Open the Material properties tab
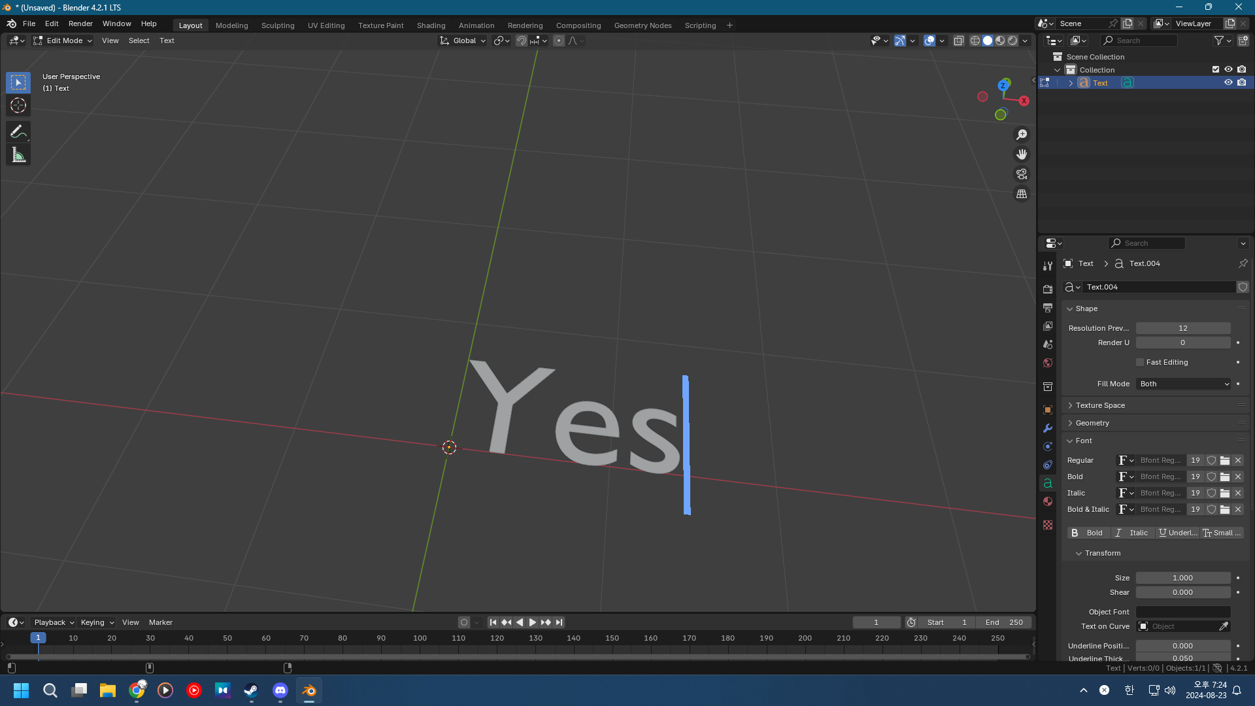The height and width of the screenshot is (706, 1255). [x=1048, y=501]
